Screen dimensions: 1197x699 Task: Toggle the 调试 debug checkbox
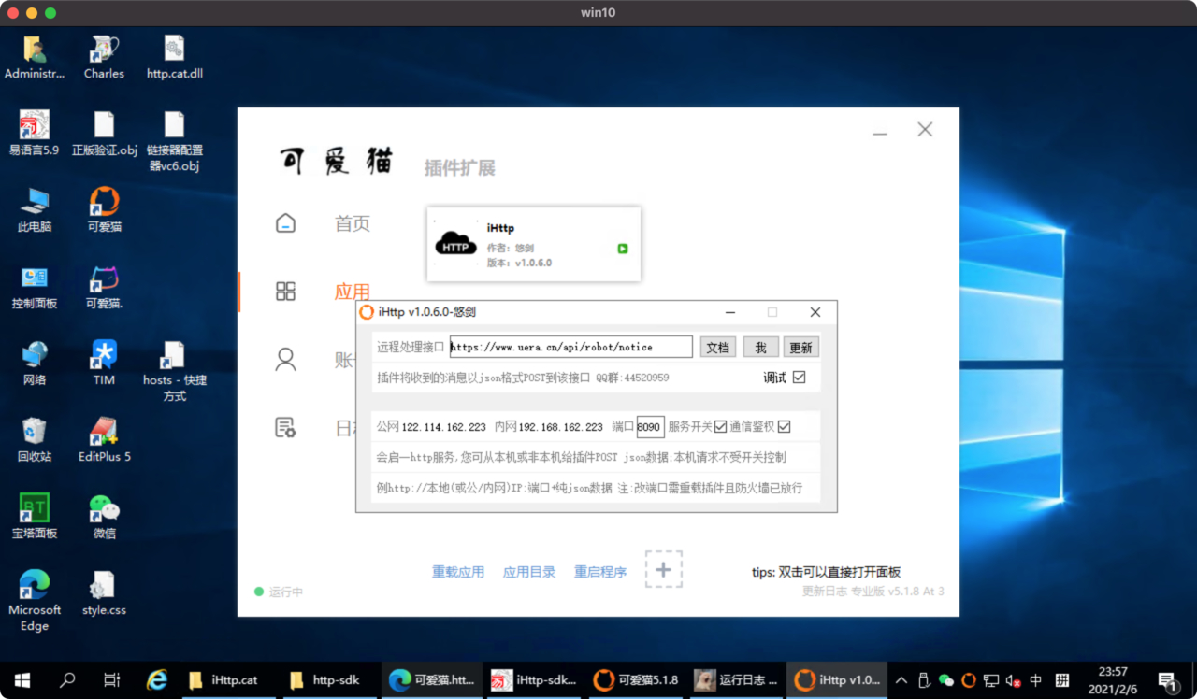click(799, 378)
